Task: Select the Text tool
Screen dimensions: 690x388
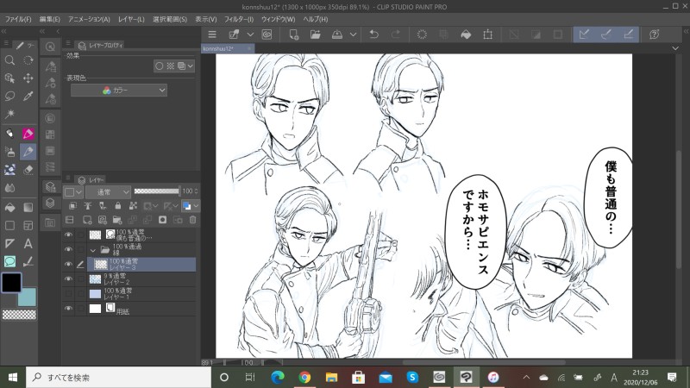Action: [28, 244]
